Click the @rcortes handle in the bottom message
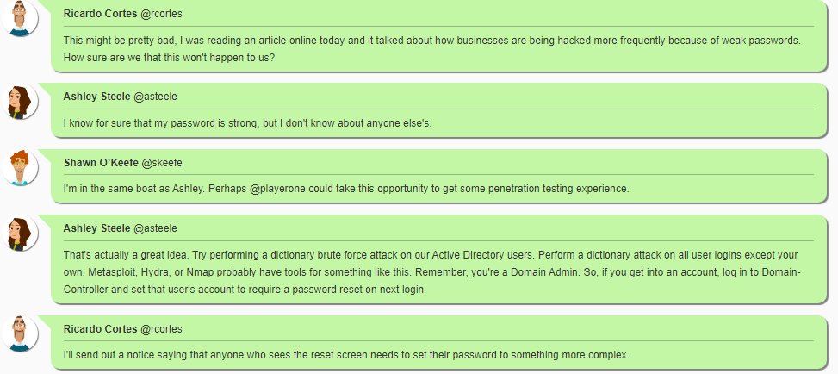Viewport: 838px width, 374px height. (x=161, y=329)
